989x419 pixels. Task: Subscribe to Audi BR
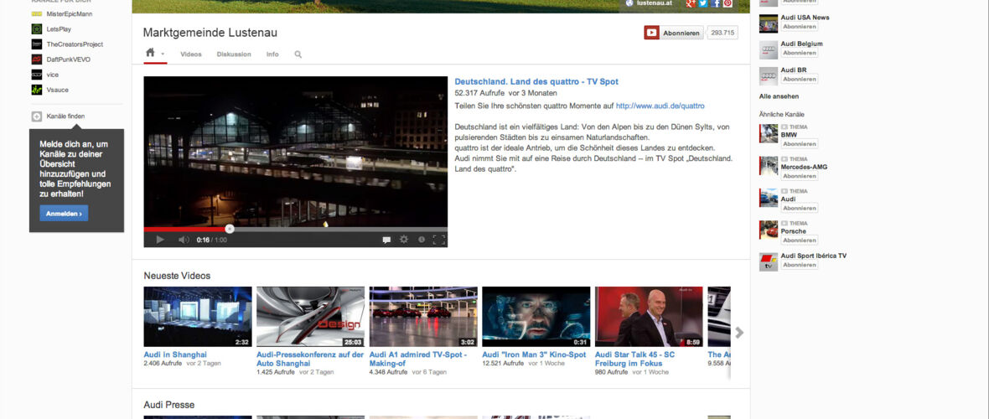(x=800, y=80)
